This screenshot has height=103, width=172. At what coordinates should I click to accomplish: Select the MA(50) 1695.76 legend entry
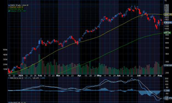point(16,7)
